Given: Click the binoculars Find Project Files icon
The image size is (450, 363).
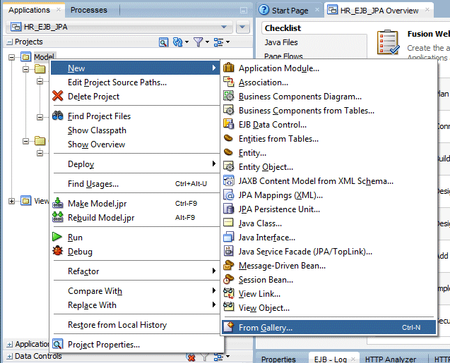Looking at the screenshot, I should click(x=58, y=116).
